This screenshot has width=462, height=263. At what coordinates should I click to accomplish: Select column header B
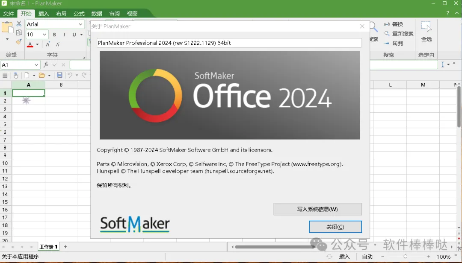click(x=61, y=85)
